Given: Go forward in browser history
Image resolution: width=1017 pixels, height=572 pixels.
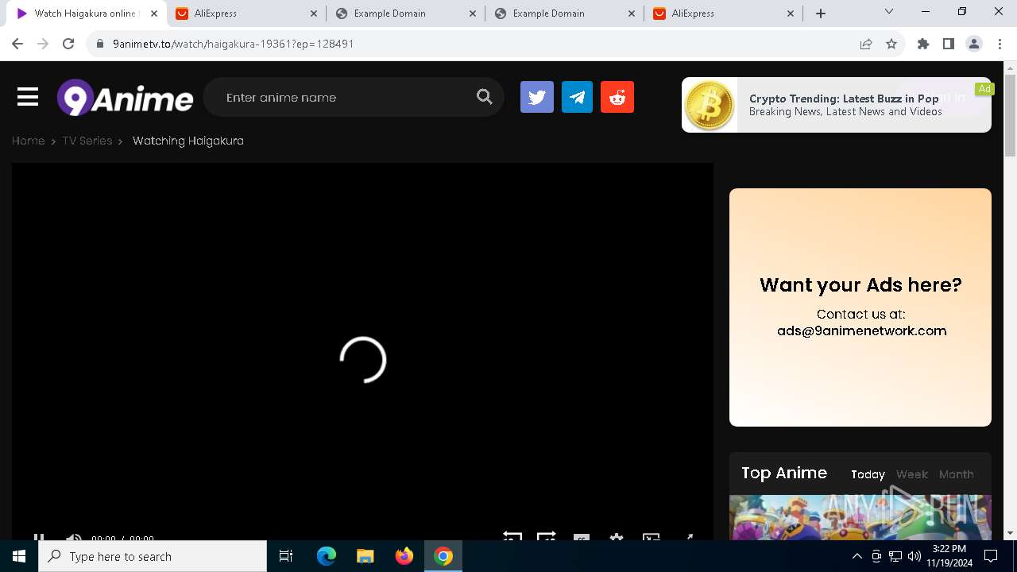Looking at the screenshot, I should pyautogui.click(x=43, y=44).
